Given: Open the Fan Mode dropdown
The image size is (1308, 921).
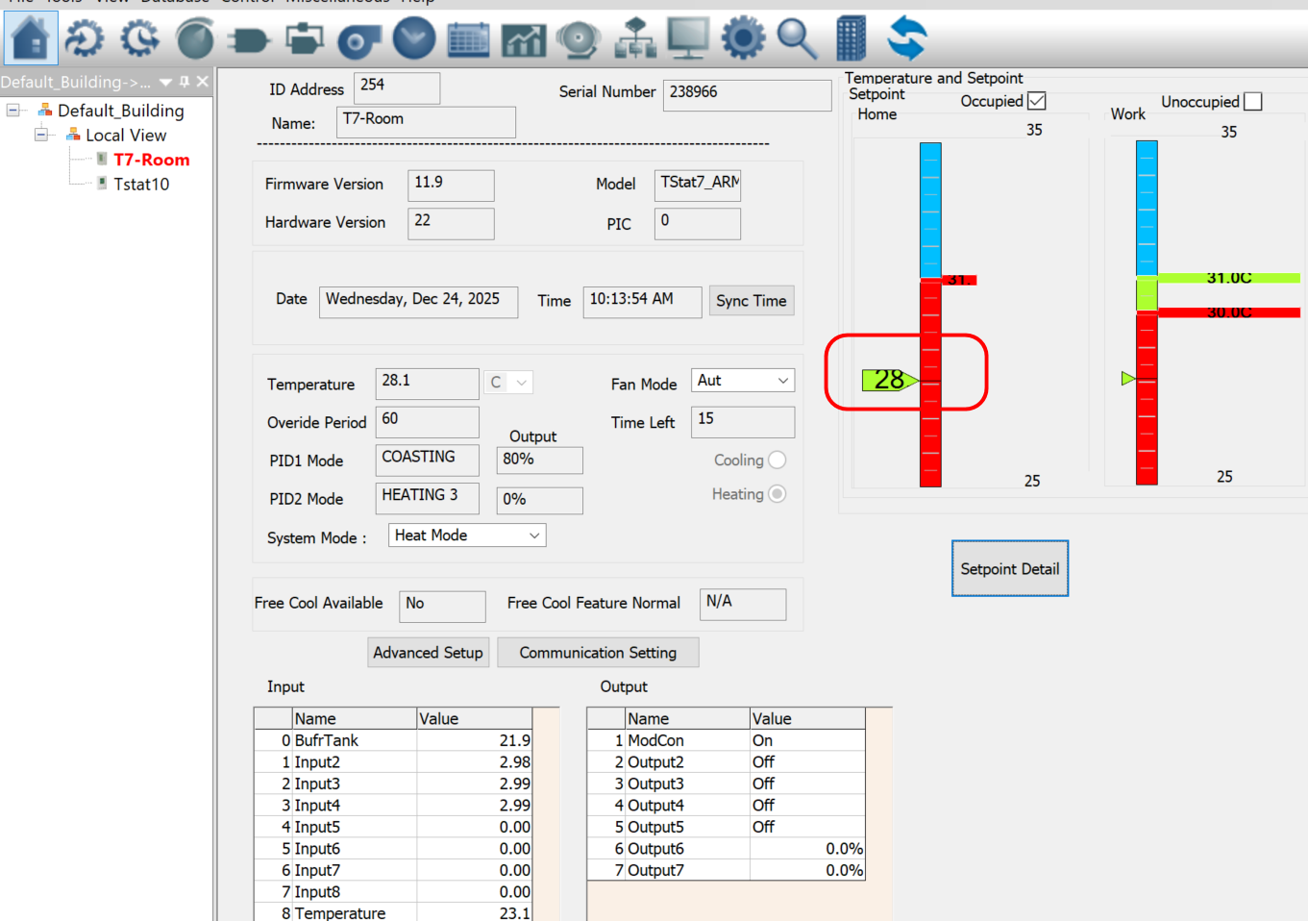Looking at the screenshot, I should pos(743,381).
